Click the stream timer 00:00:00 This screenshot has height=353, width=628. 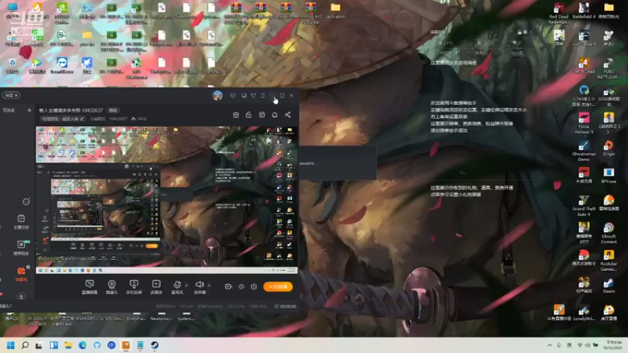286,306
